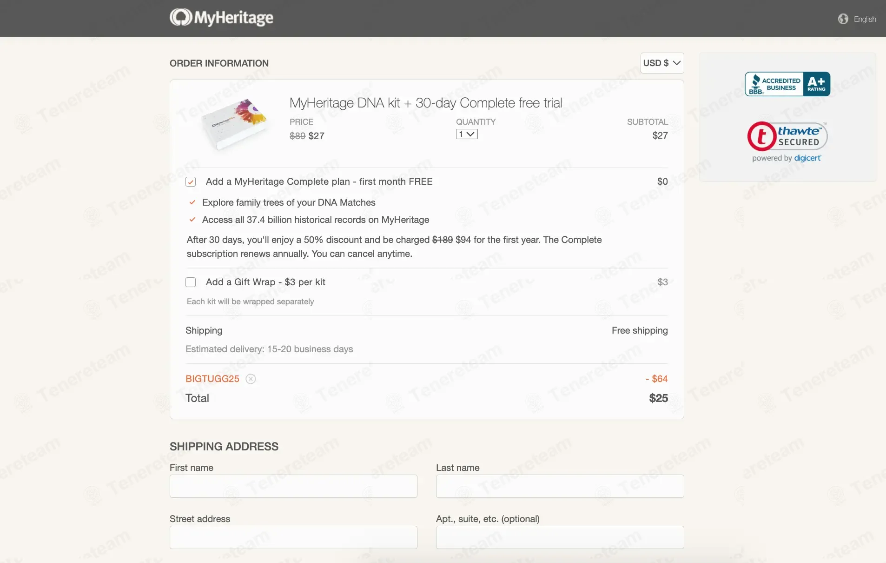
Task: Uncheck the MyHeritage Complete plan checkbox
Action: click(x=191, y=182)
